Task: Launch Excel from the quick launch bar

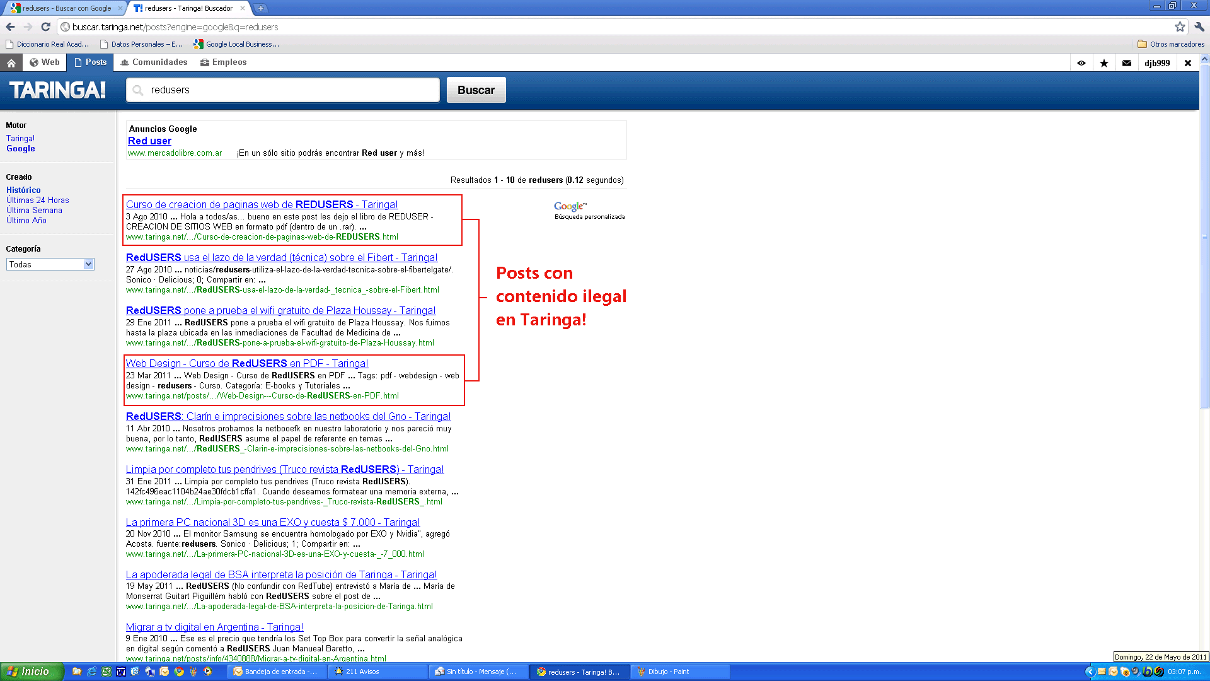Action: click(107, 672)
